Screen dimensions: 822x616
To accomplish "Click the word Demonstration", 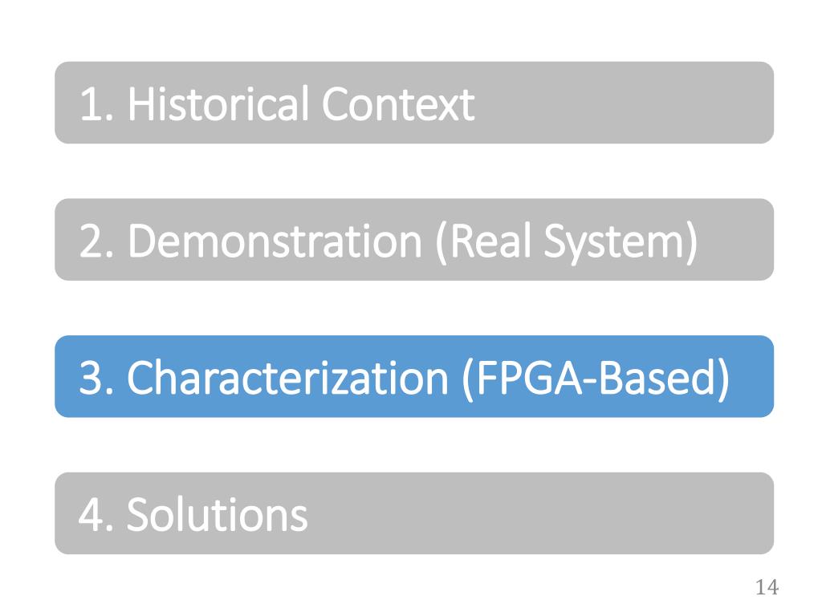I will click(x=275, y=241).
